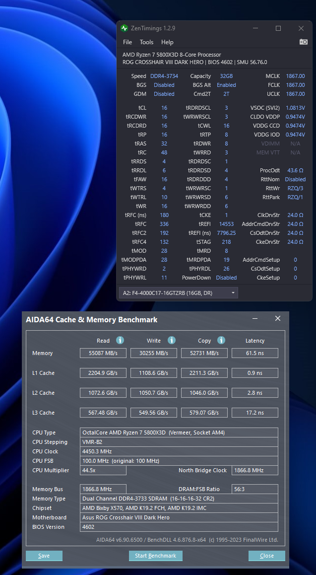Click the Start Benchmark button
316x575 pixels.
click(x=155, y=556)
